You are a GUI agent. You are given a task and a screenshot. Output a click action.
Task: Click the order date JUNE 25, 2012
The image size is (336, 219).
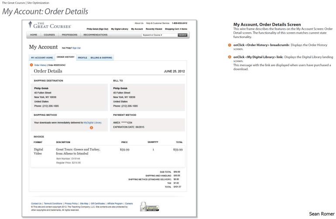[174, 71]
